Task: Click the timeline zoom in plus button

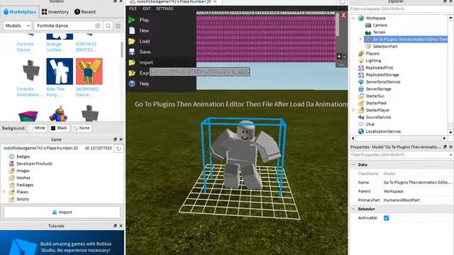Action: [x=339, y=57]
